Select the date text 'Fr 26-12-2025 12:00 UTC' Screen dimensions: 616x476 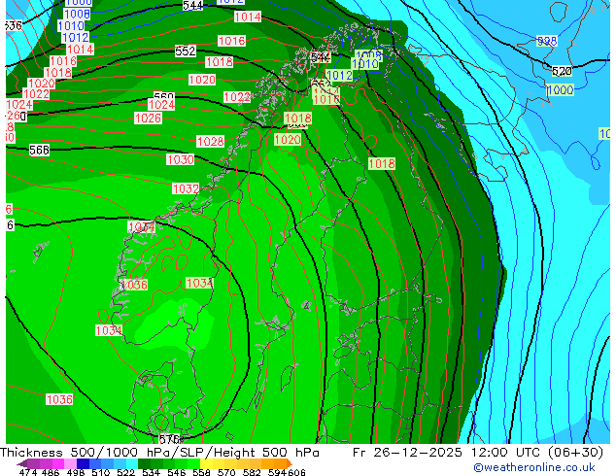(x=446, y=453)
